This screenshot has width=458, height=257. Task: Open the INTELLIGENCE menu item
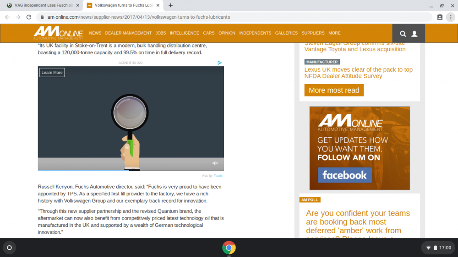pos(184,33)
